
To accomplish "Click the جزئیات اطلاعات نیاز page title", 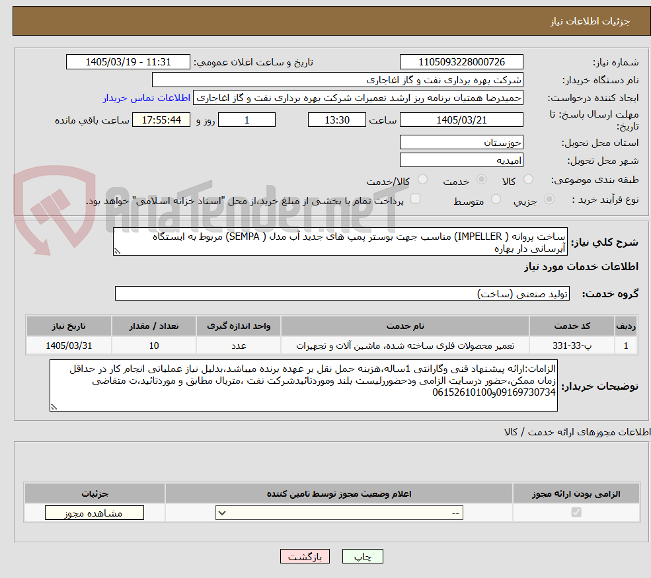I will 590,21.
